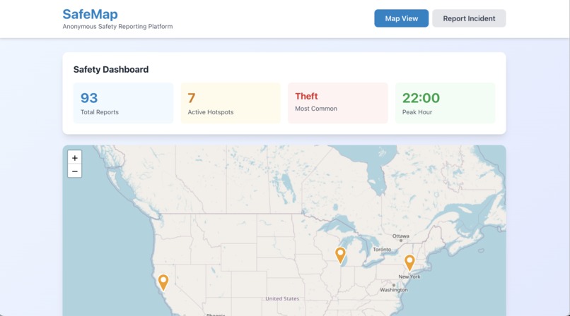Switch to Map View
The height and width of the screenshot is (316, 570).
[x=401, y=18]
